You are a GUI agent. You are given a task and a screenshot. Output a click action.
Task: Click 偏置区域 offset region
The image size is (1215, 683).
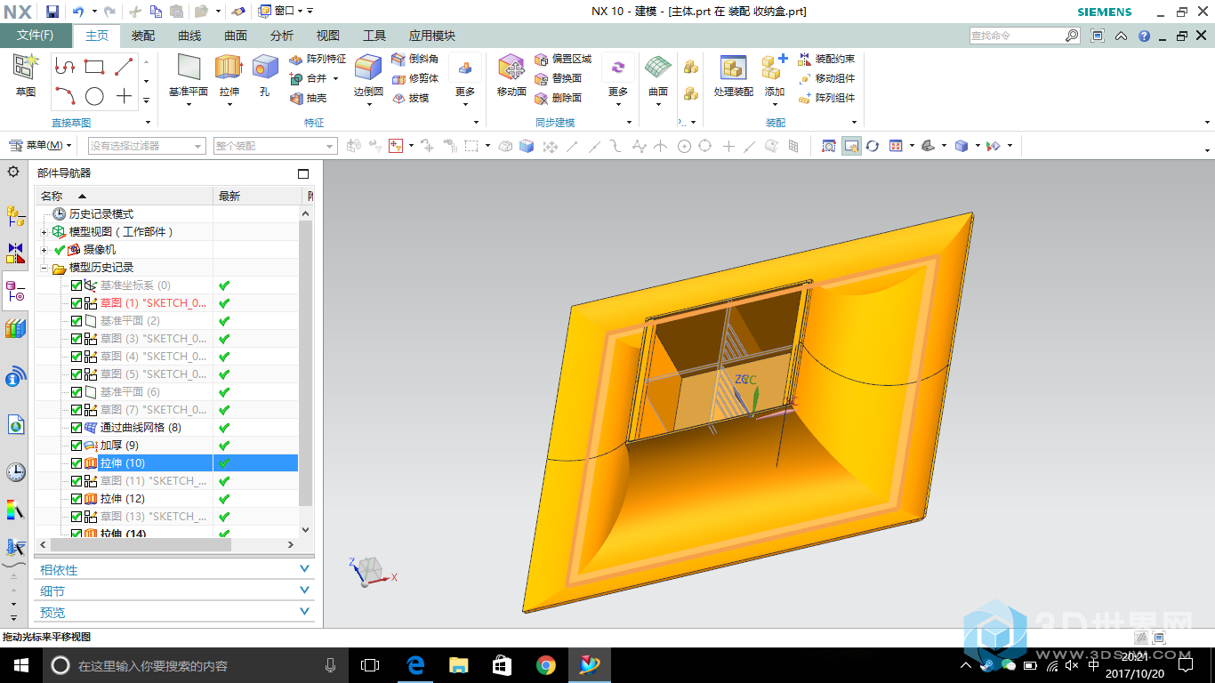[563, 59]
